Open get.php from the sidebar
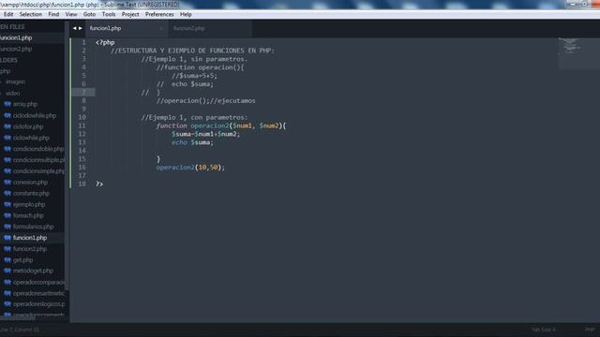Image resolution: width=600 pixels, height=337 pixels. coord(22,260)
